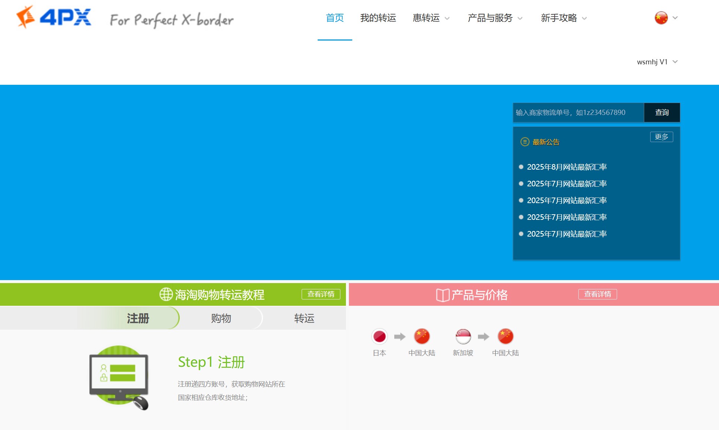Viewport: 719px width, 430px height.
Task: Click the Step1 registration monitor illustration
Action: [x=119, y=378]
